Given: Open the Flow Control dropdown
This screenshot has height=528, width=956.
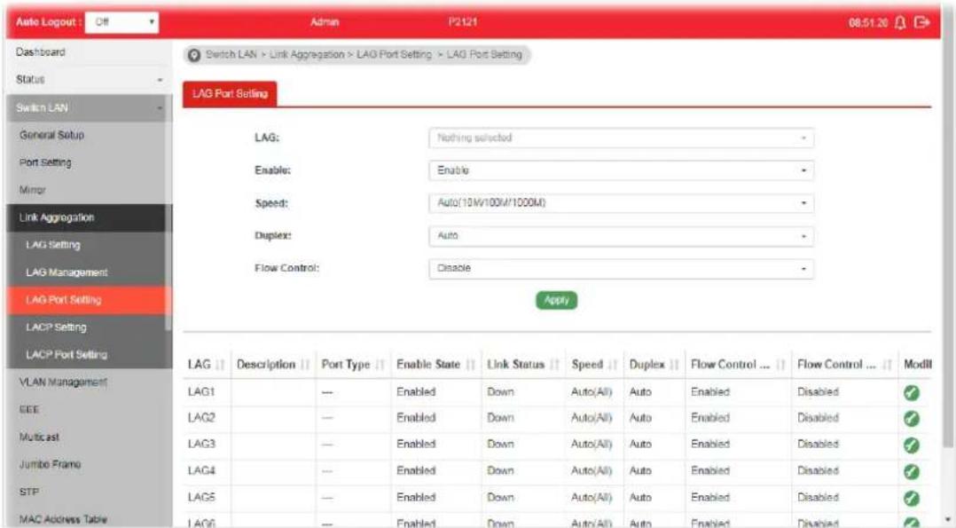Looking at the screenshot, I should click(621, 268).
